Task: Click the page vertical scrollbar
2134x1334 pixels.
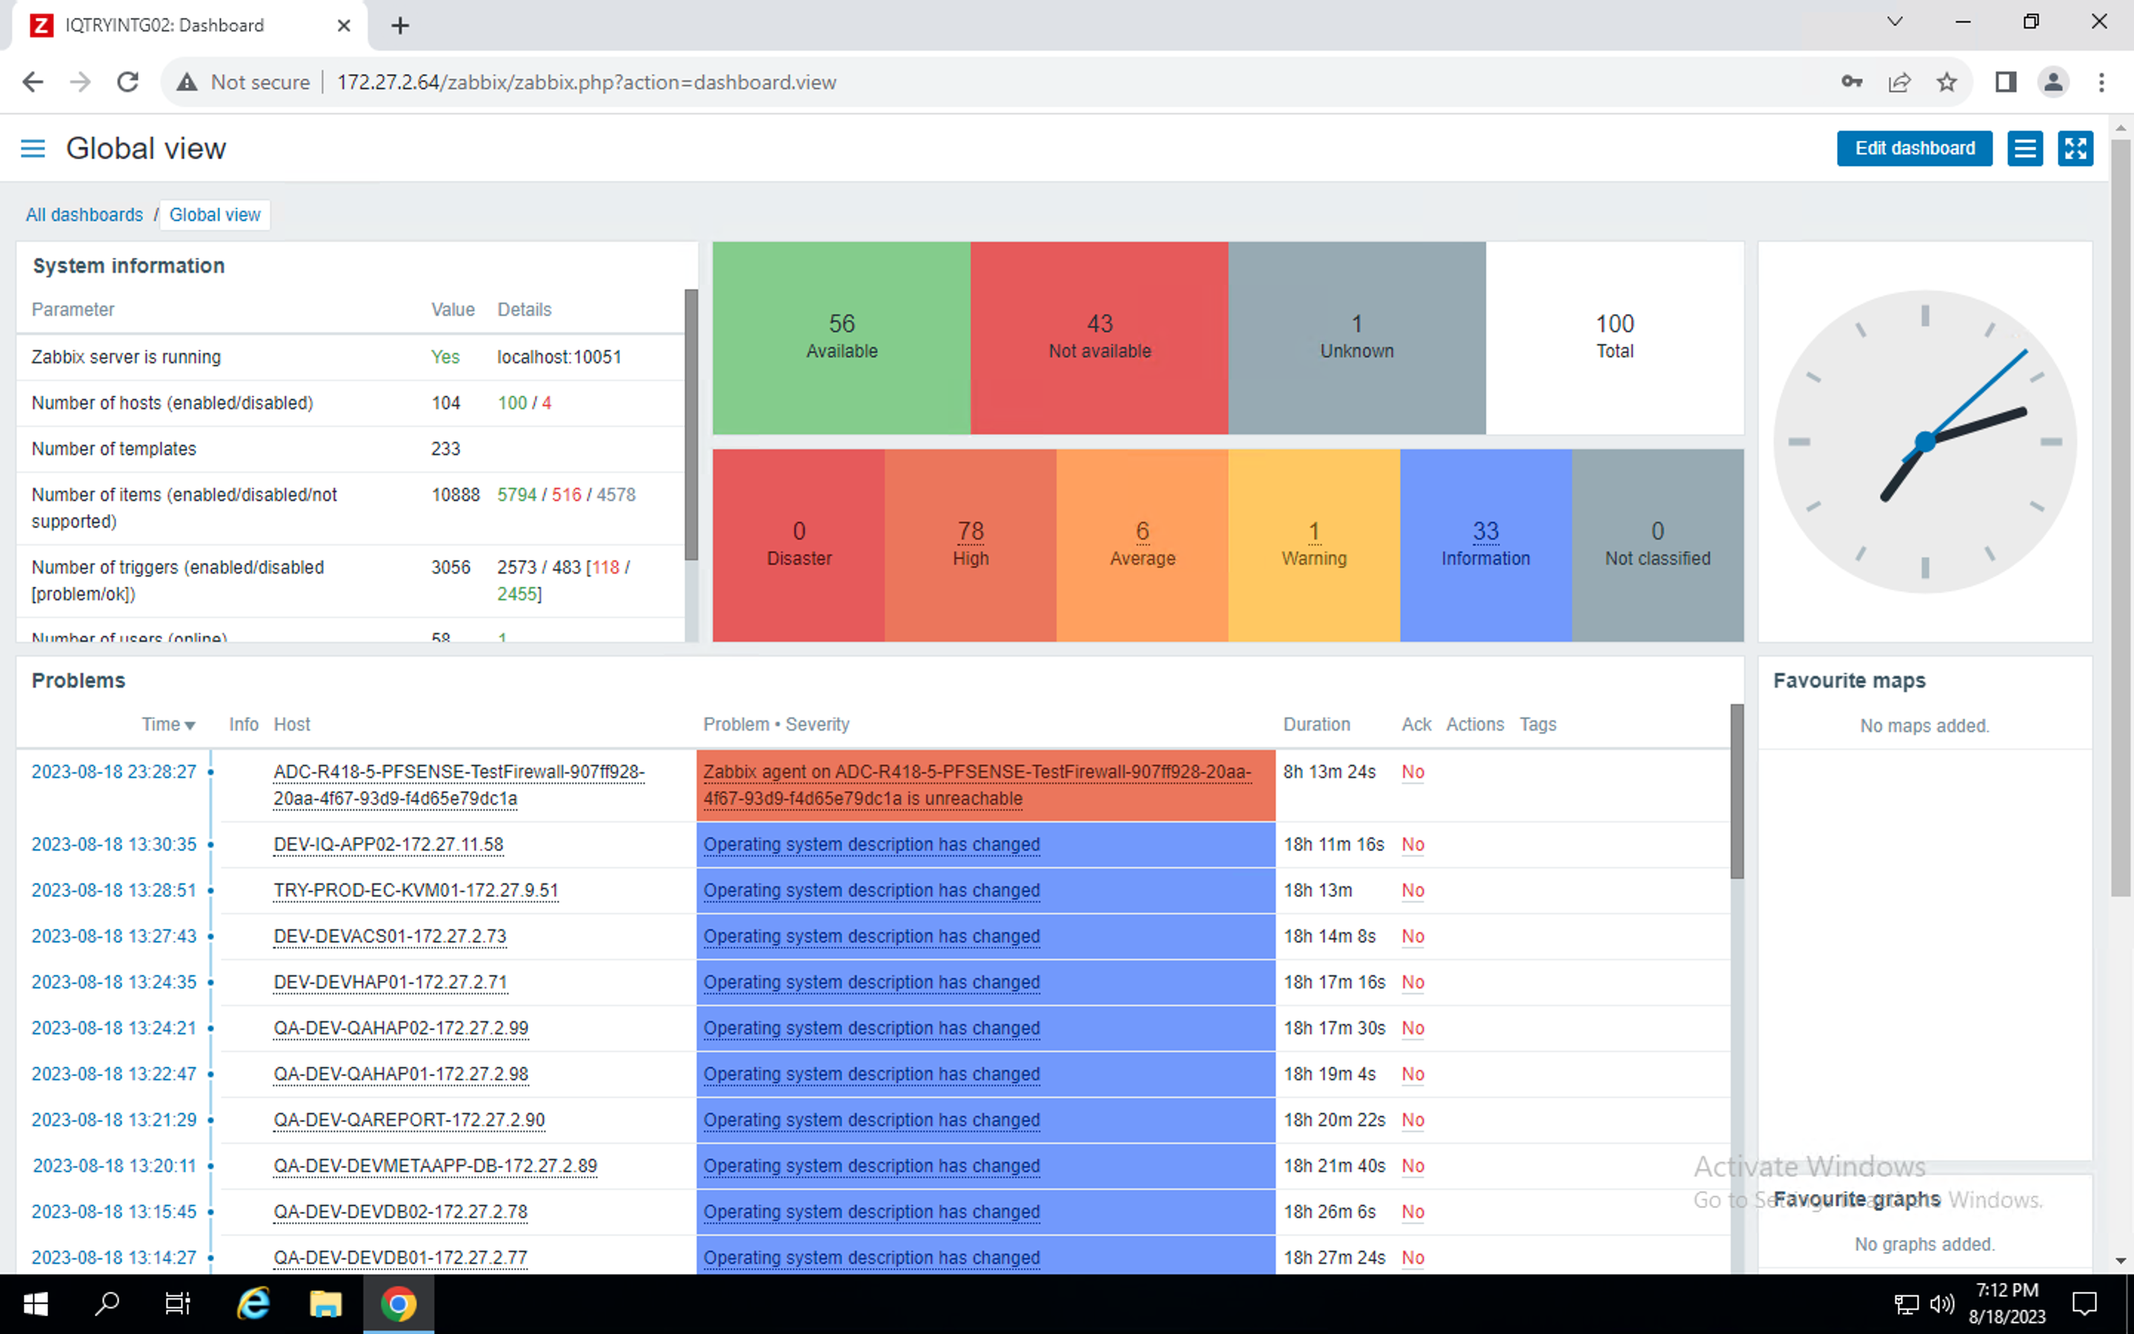Action: pyautogui.click(x=2121, y=518)
